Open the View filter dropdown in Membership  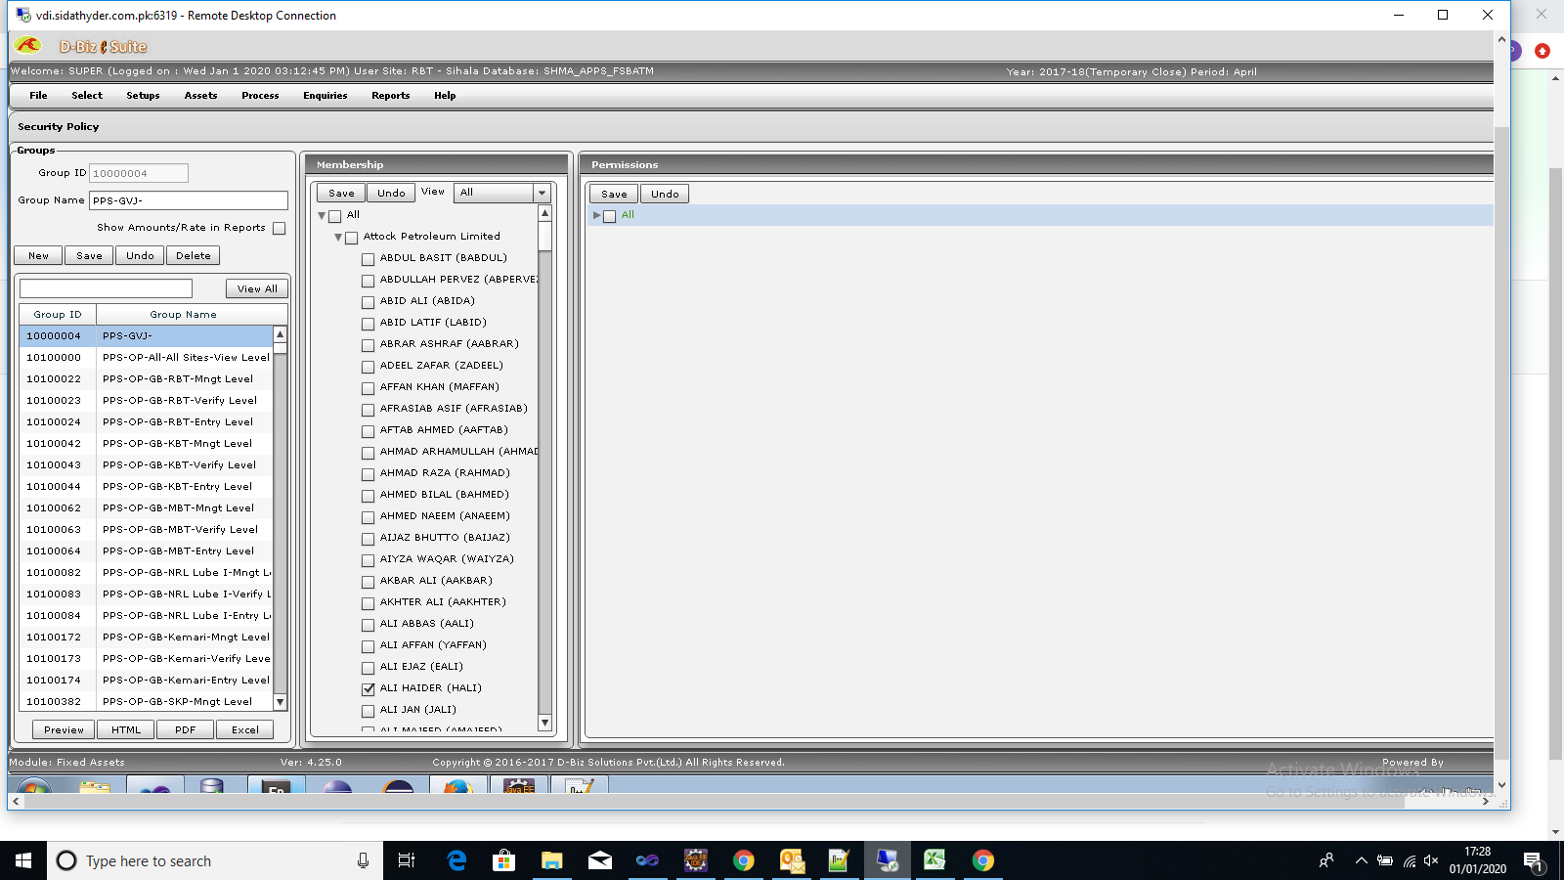[542, 193]
